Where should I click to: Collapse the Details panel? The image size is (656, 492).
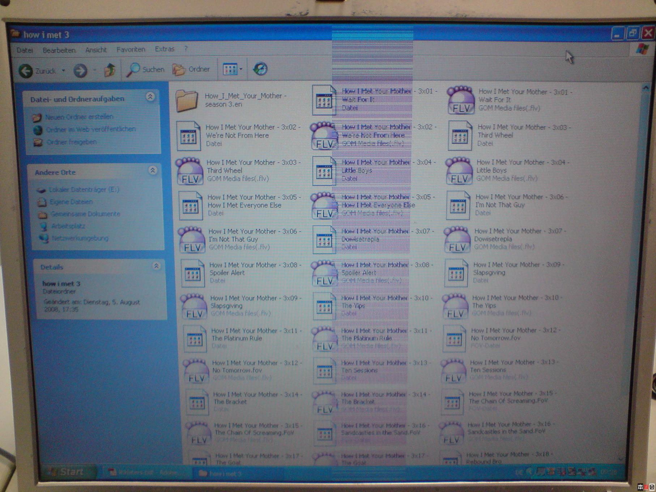point(156,266)
